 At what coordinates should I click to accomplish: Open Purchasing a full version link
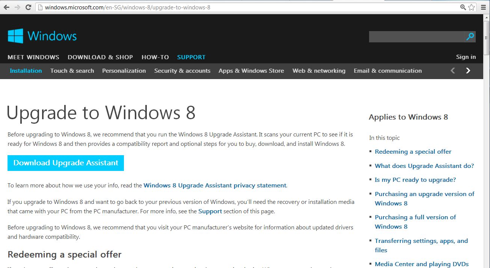coord(415,222)
